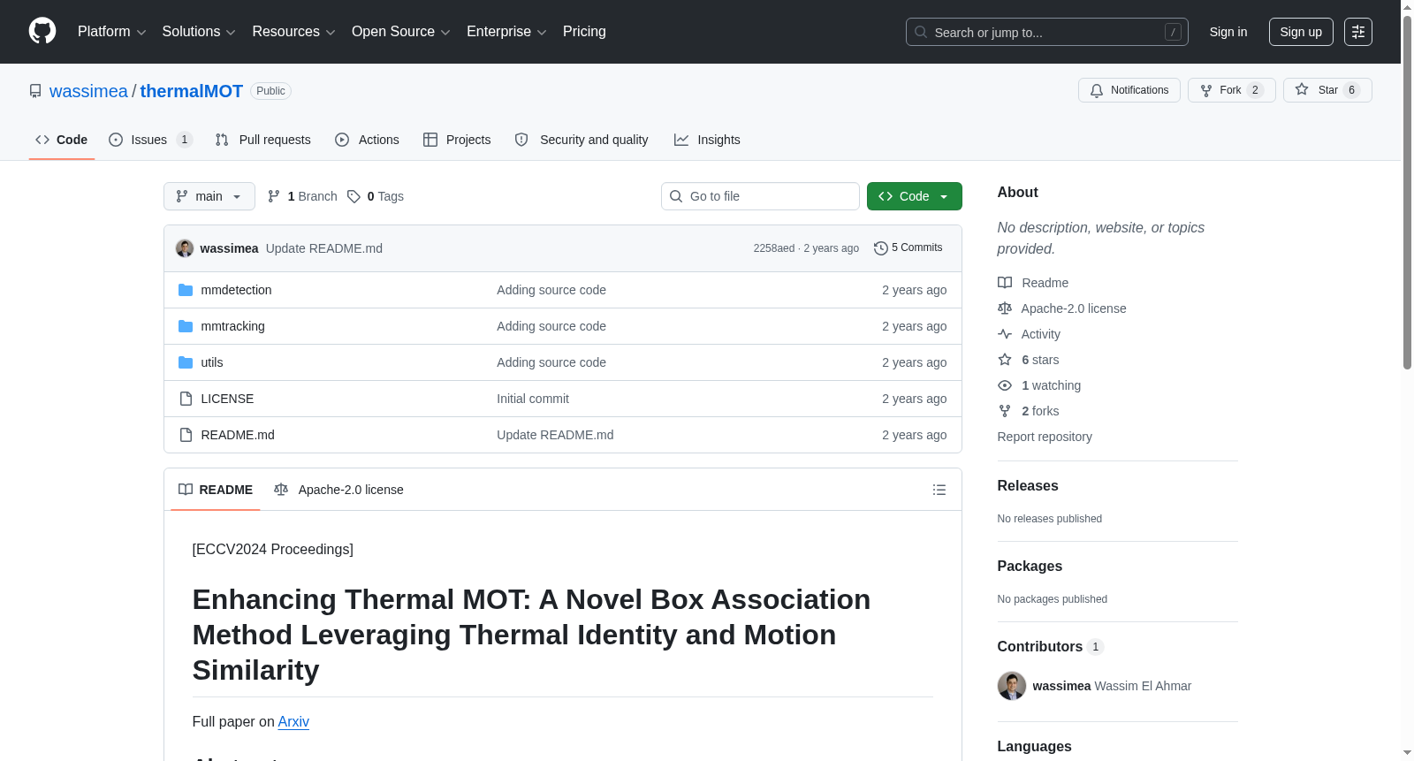Open the thermalMOT repository link
The height and width of the screenshot is (761, 1414).
191,91
